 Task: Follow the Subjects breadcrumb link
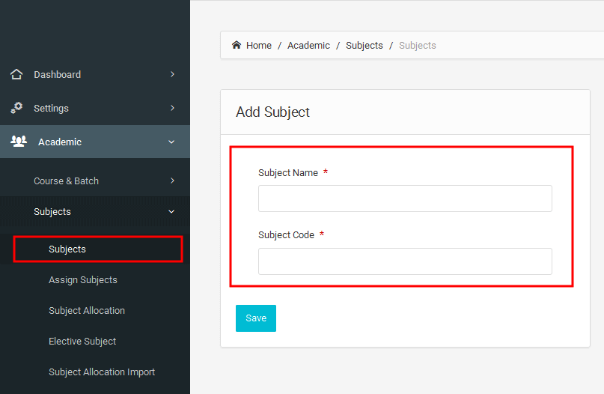point(364,46)
